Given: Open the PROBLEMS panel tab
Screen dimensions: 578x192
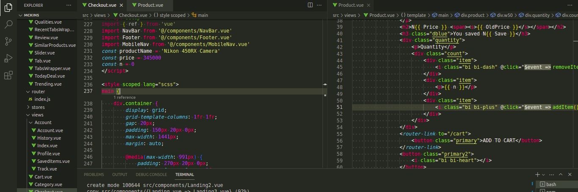Looking at the screenshot, I should coord(94,174).
